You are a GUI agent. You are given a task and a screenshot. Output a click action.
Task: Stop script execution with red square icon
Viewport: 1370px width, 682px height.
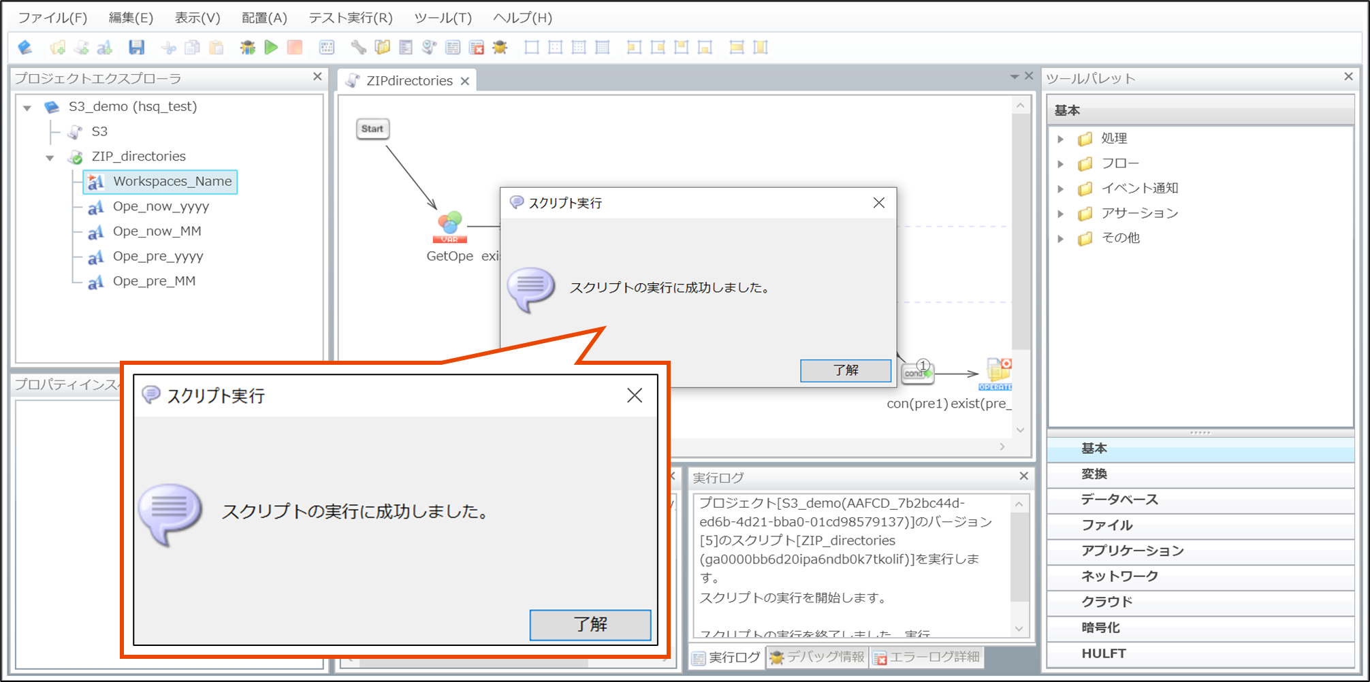tap(295, 47)
